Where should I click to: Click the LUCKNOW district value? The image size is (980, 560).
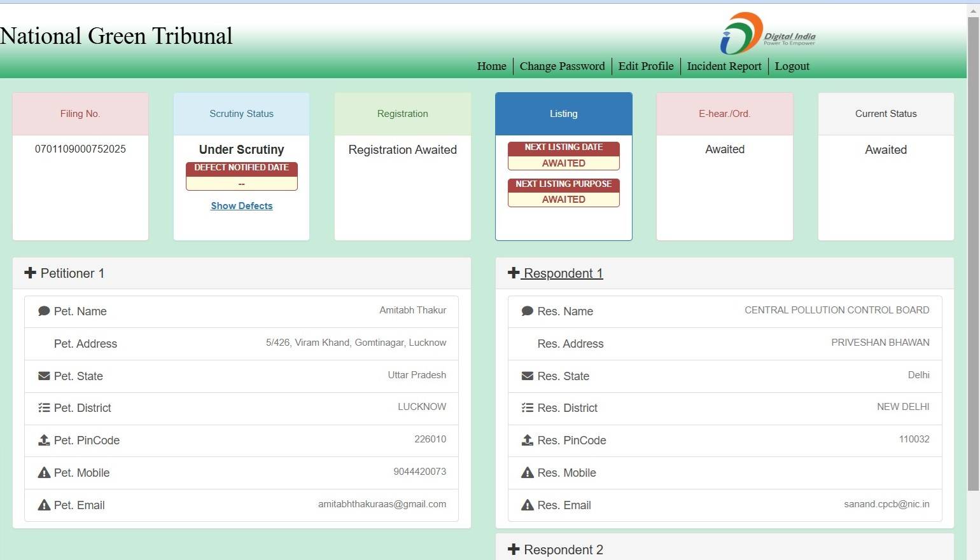coord(422,406)
